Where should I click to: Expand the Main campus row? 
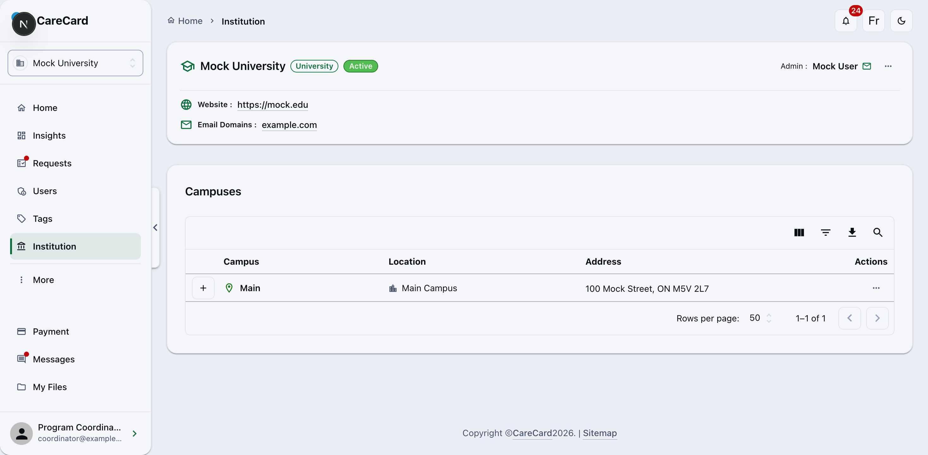click(x=203, y=288)
